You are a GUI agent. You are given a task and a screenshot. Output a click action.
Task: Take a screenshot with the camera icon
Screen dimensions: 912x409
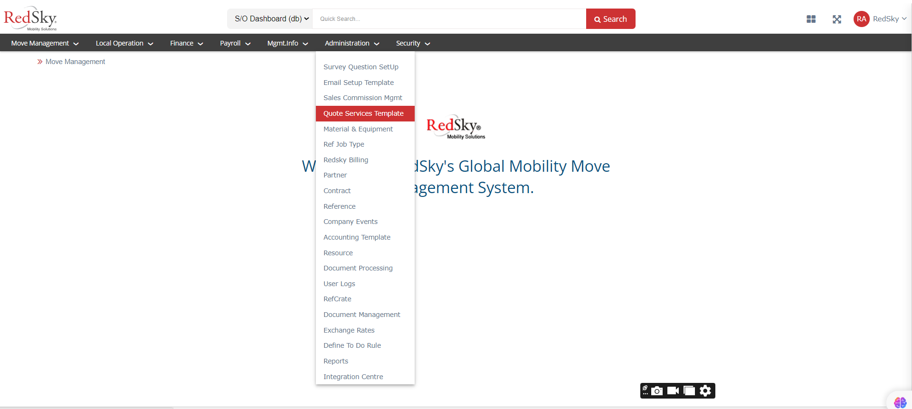(657, 390)
